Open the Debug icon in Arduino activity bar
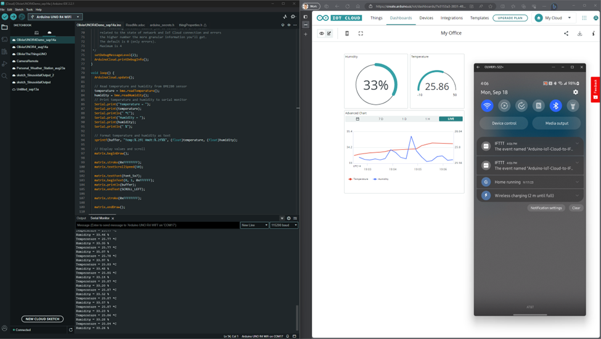601x339 pixels. click(4, 63)
